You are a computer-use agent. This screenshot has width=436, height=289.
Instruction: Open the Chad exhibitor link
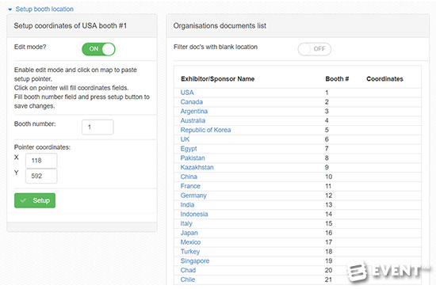(x=188, y=270)
